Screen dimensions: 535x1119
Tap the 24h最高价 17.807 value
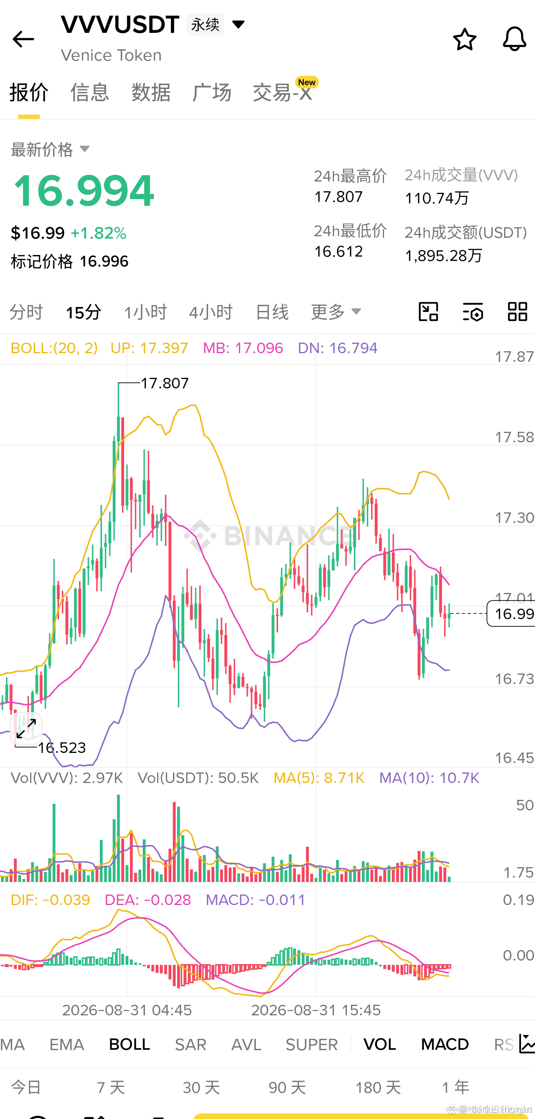pos(338,197)
